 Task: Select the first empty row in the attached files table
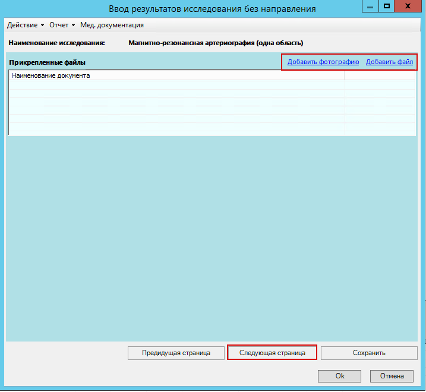176,85
